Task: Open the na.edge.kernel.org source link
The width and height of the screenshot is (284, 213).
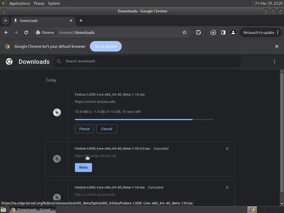Action: [x=95, y=156]
